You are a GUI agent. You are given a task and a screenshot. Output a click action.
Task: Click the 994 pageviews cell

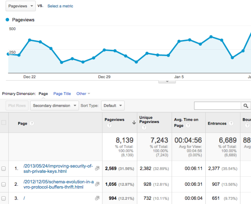tap(113, 198)
